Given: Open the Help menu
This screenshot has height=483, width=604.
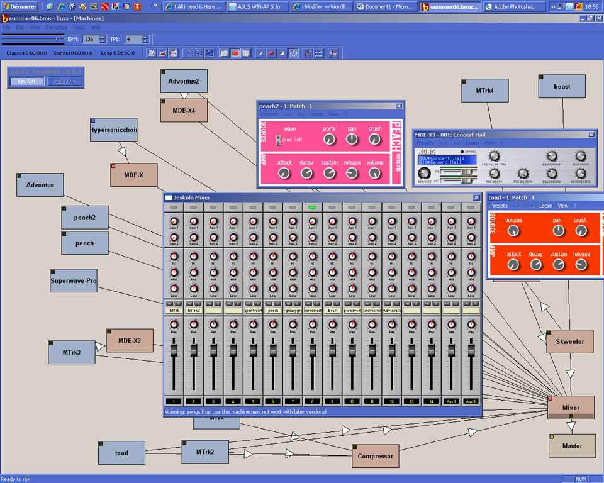Looking at the screenshot, I should click(95, 27).
